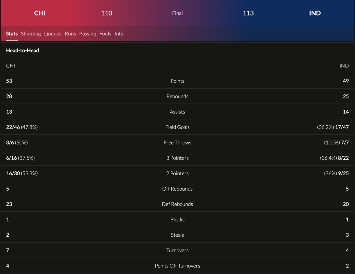Click CHI's 22/46 field goal value
This screenshot has width=355, height=274.
[13, 127]
